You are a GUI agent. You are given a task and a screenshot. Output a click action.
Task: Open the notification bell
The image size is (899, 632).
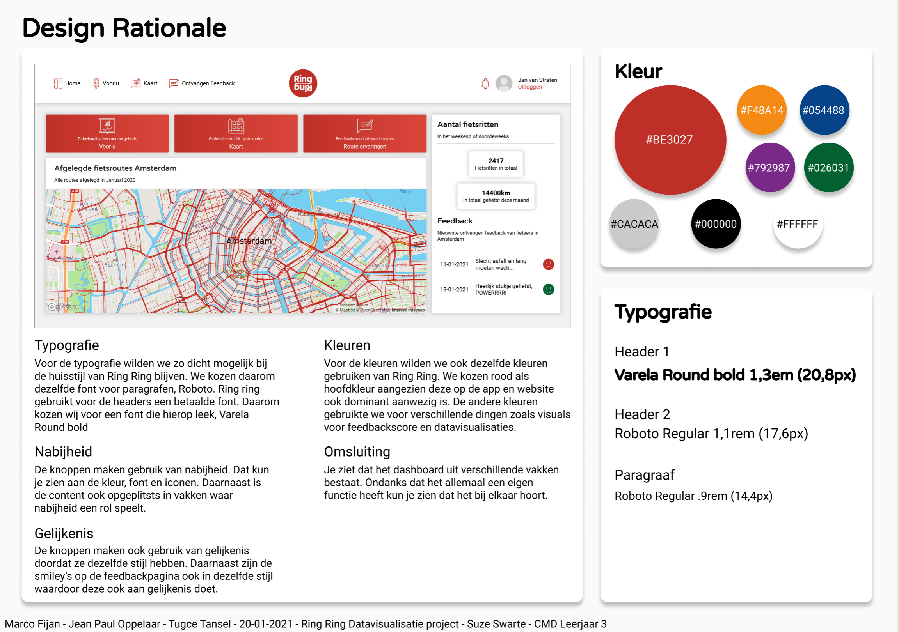coord(485,83)
